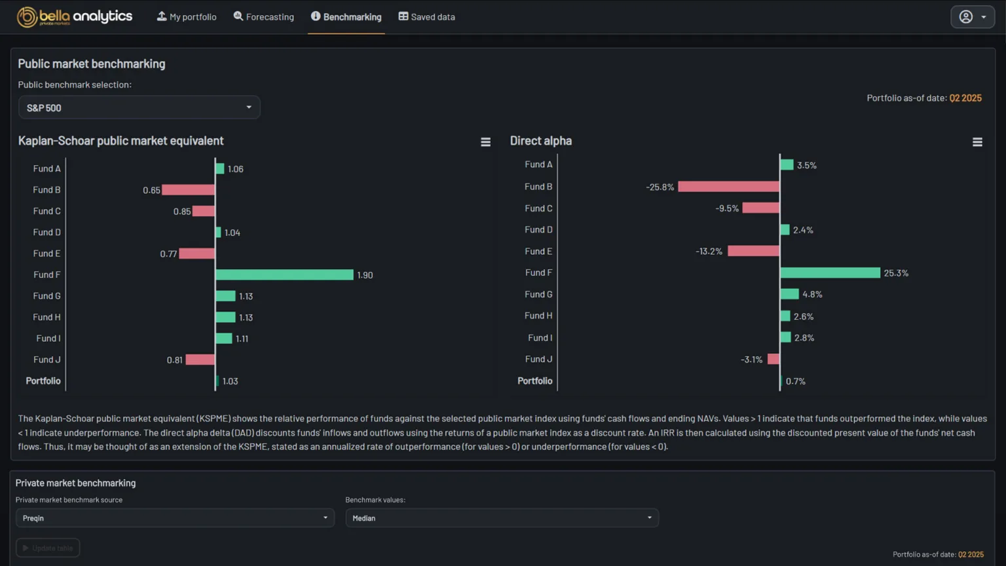Expand the S&P 500 benchmark dropdown
Image resolution: width=1006 pixels, height=566 pixels.
point(139,107)
